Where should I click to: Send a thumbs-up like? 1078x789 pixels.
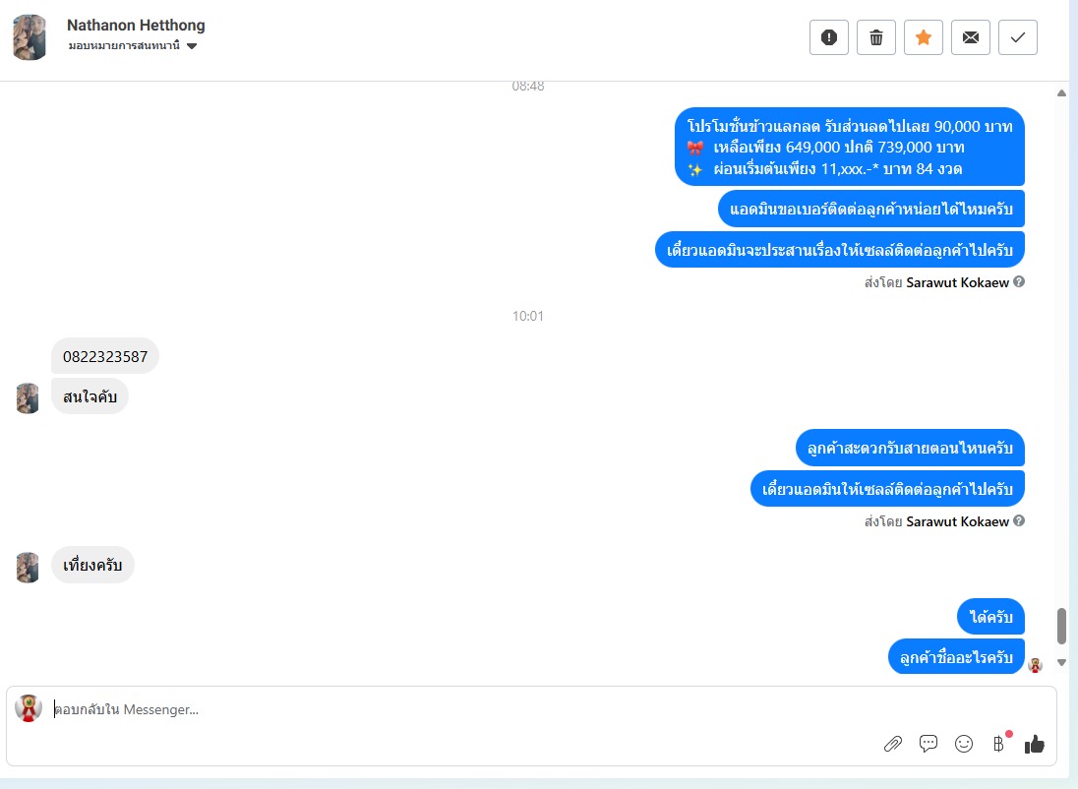coord(1034,744)
